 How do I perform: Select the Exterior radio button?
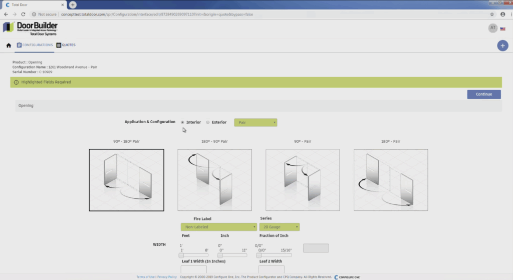point(208,122)
